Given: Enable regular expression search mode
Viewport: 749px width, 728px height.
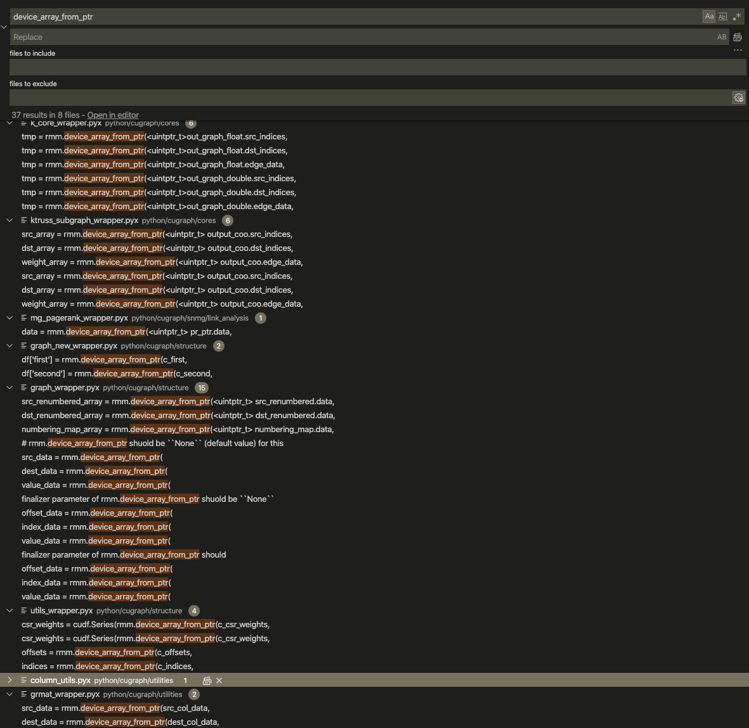Looking at the screenshot, I should tap(736, 16).
